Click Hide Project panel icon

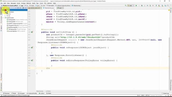[26, 8]
